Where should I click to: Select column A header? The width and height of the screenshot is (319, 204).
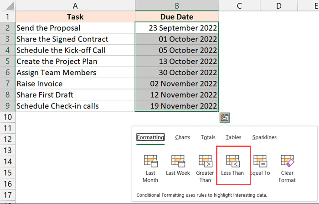point(75,5)
